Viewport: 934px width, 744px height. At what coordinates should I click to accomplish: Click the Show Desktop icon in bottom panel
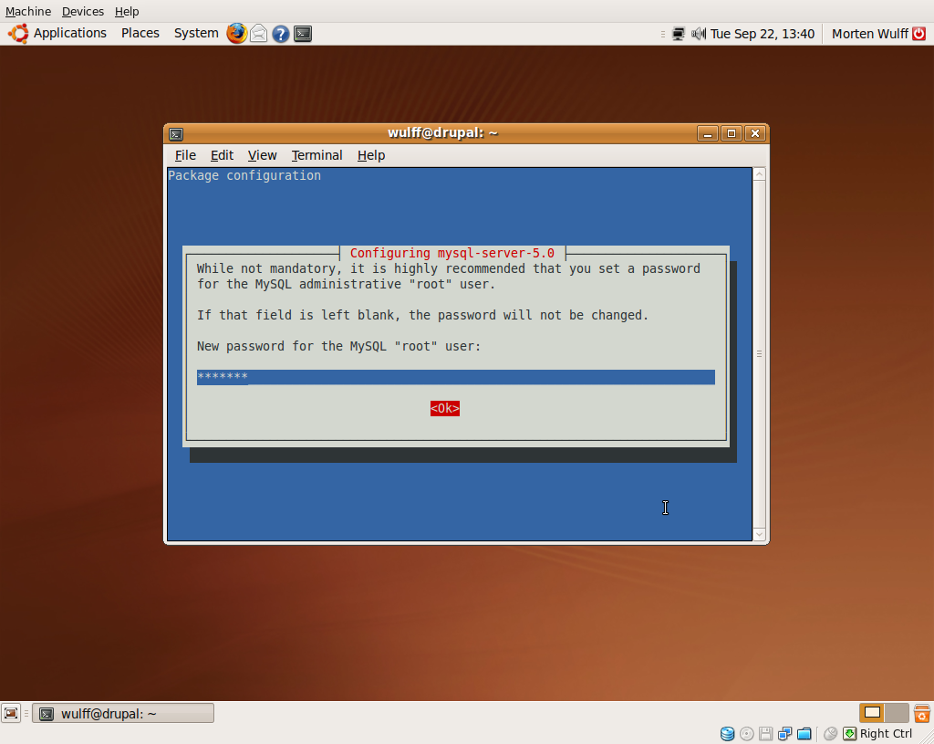[x=11, y=713]
